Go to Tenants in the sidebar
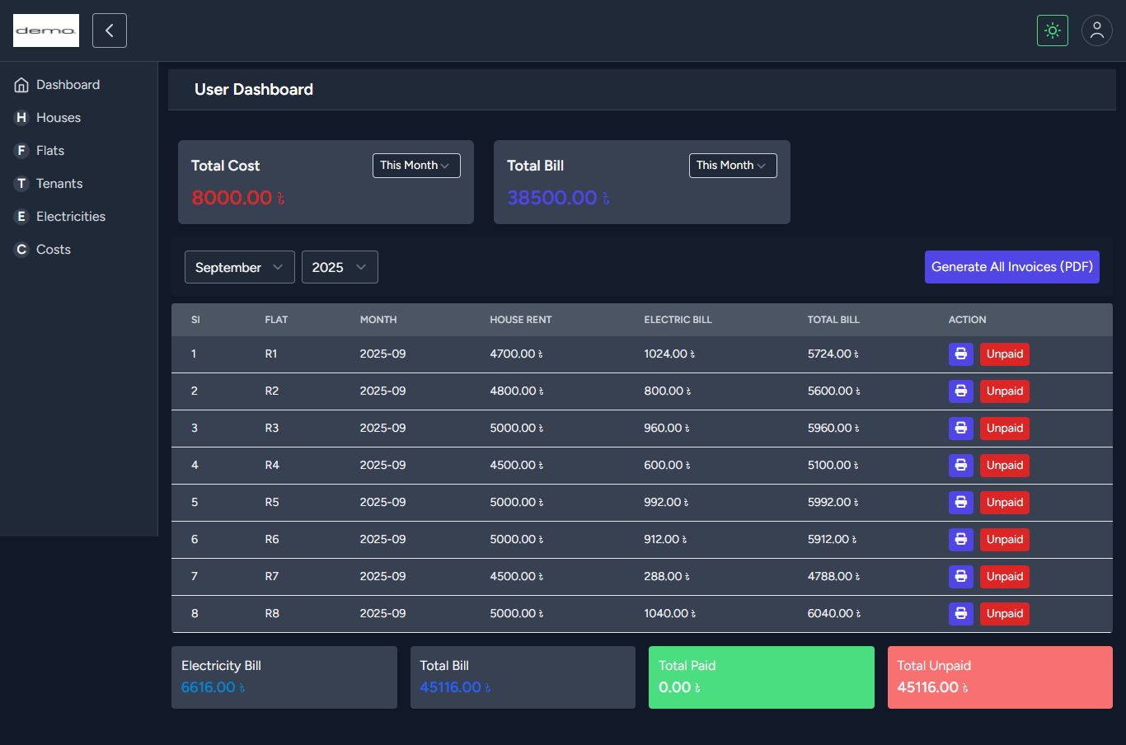This screenshot has height=745, width=1126. click(59, 184)
